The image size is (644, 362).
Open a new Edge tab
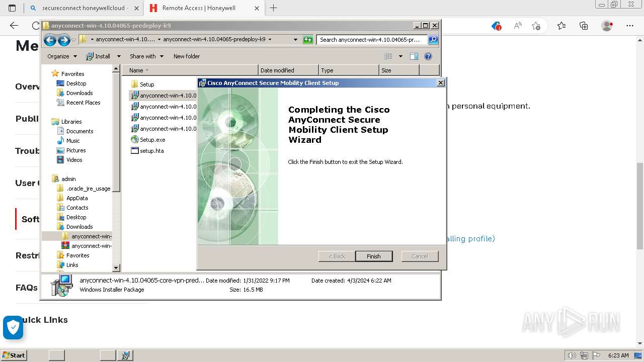coord(273,8)
